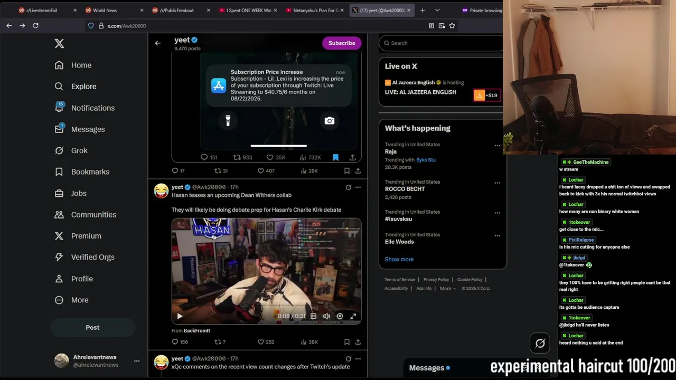Like the quoted post with 35K likes

click(276, 157)
